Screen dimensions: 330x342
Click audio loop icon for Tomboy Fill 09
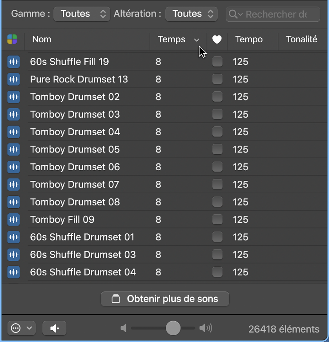click(x=14, y=220)
